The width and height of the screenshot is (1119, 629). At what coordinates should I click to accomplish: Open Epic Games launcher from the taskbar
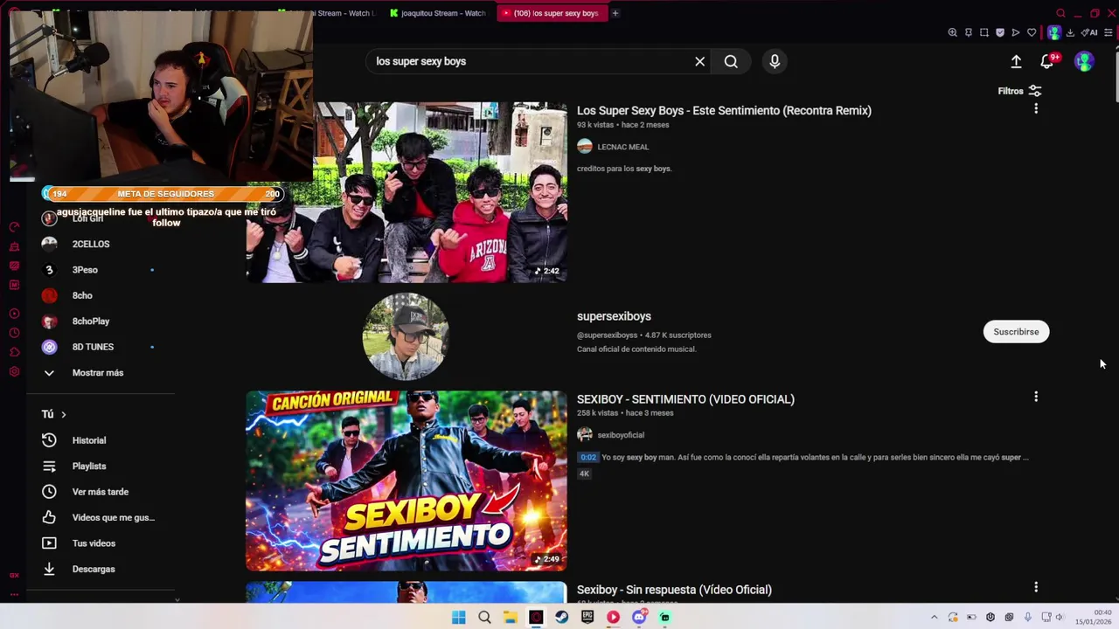click(x=587, y=618)
